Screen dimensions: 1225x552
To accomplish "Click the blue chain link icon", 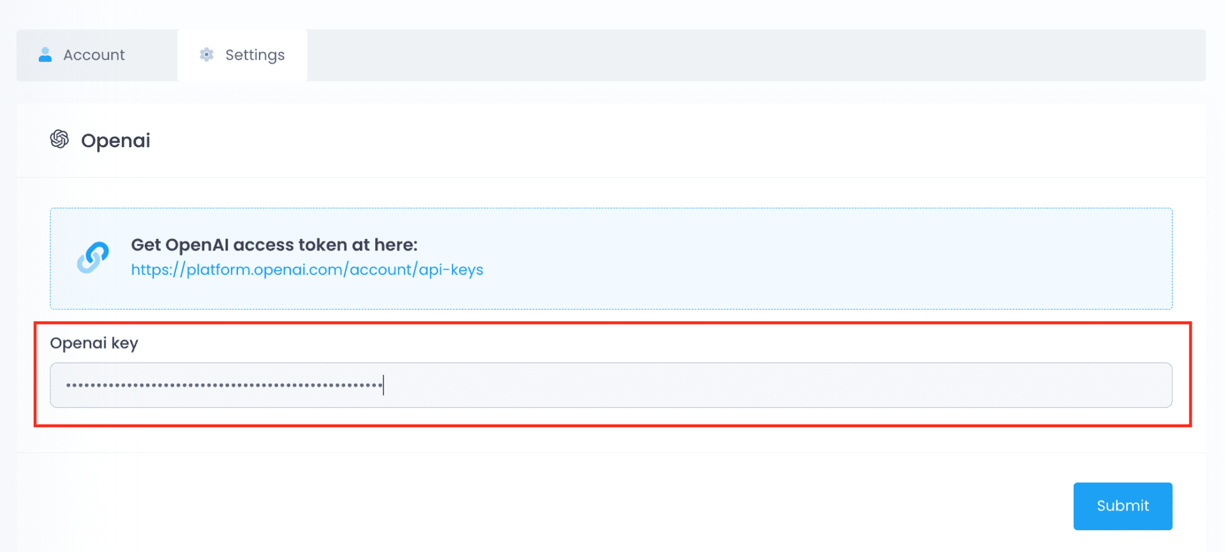I will pos(93,258).
